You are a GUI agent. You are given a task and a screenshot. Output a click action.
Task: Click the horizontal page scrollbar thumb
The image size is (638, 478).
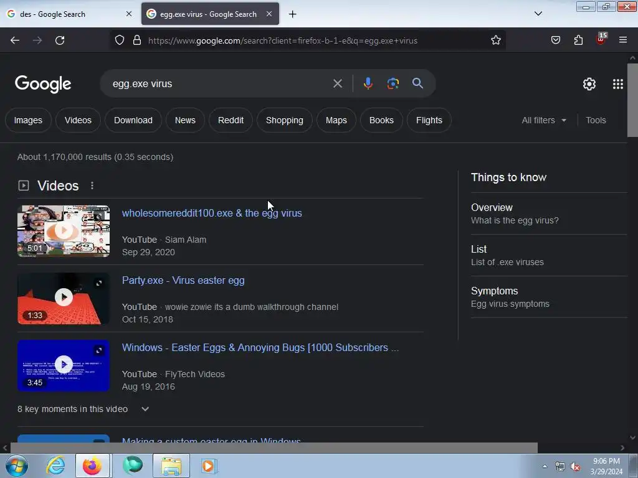274,448
